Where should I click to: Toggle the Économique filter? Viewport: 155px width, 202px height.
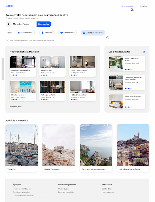(25, 33)
